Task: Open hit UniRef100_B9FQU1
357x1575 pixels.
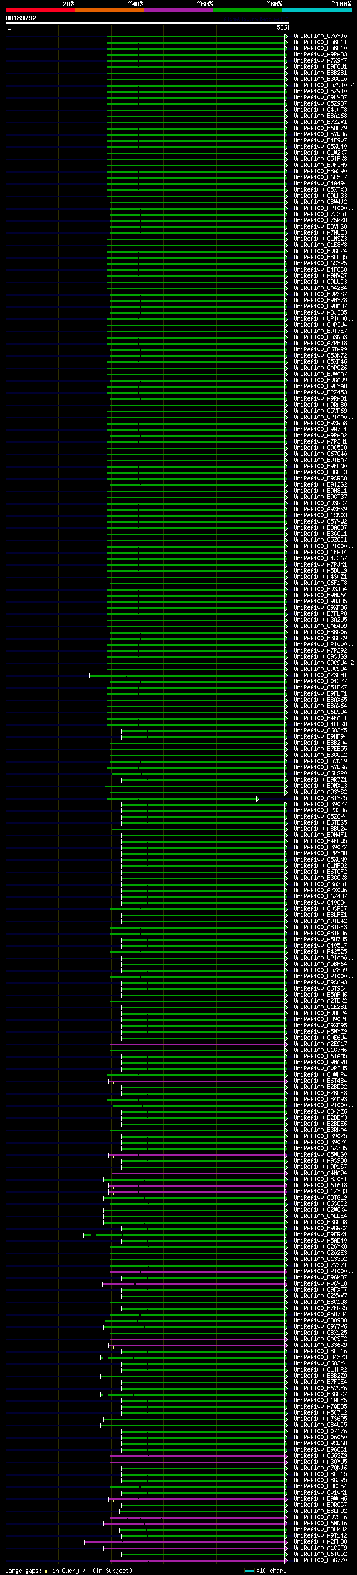Action: tap(320, 66)
